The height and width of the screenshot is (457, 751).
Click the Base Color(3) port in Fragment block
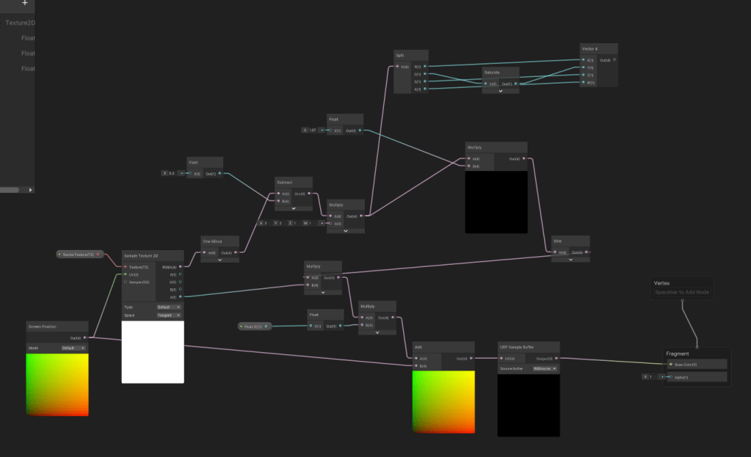pyautogui.click(x=670, y=364)
